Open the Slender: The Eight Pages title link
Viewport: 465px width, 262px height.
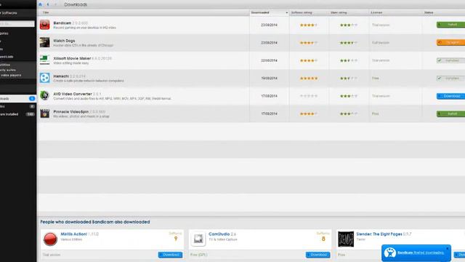pyautogui.click(x=379, y=234)
